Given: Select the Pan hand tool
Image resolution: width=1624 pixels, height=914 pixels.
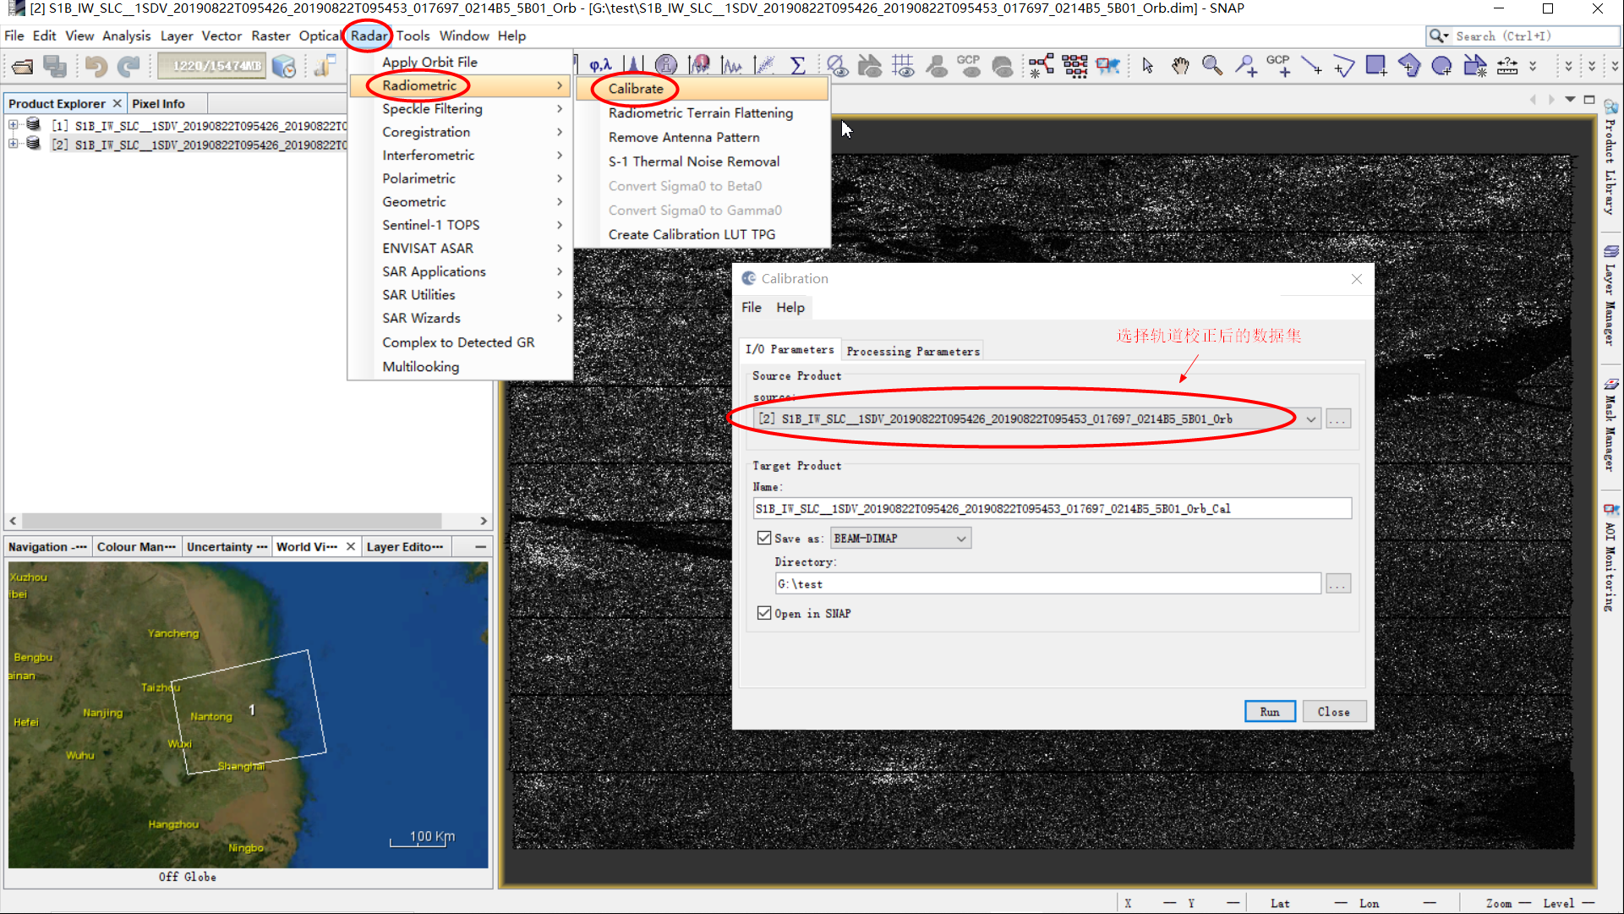Looking at the screenshot, I should pos(1180,65).
